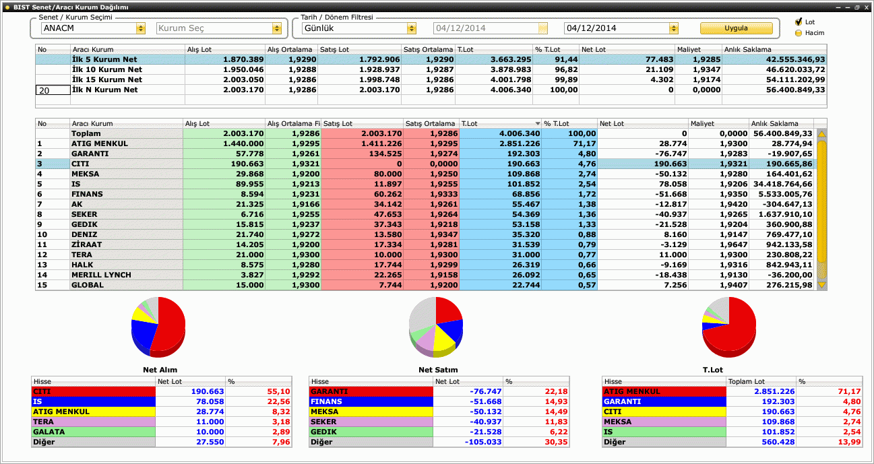
Task: Click Maliyet header in the broker table
Action: (x=718, y=124)
